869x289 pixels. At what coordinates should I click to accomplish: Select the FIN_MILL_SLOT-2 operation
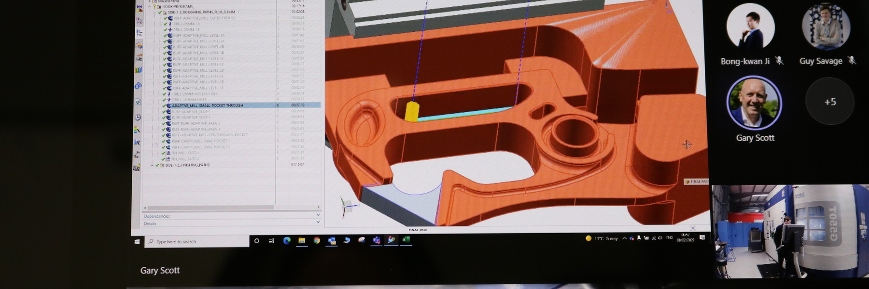[185, 158]
